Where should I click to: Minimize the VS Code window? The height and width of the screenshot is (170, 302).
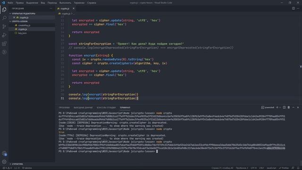[282, 3]
